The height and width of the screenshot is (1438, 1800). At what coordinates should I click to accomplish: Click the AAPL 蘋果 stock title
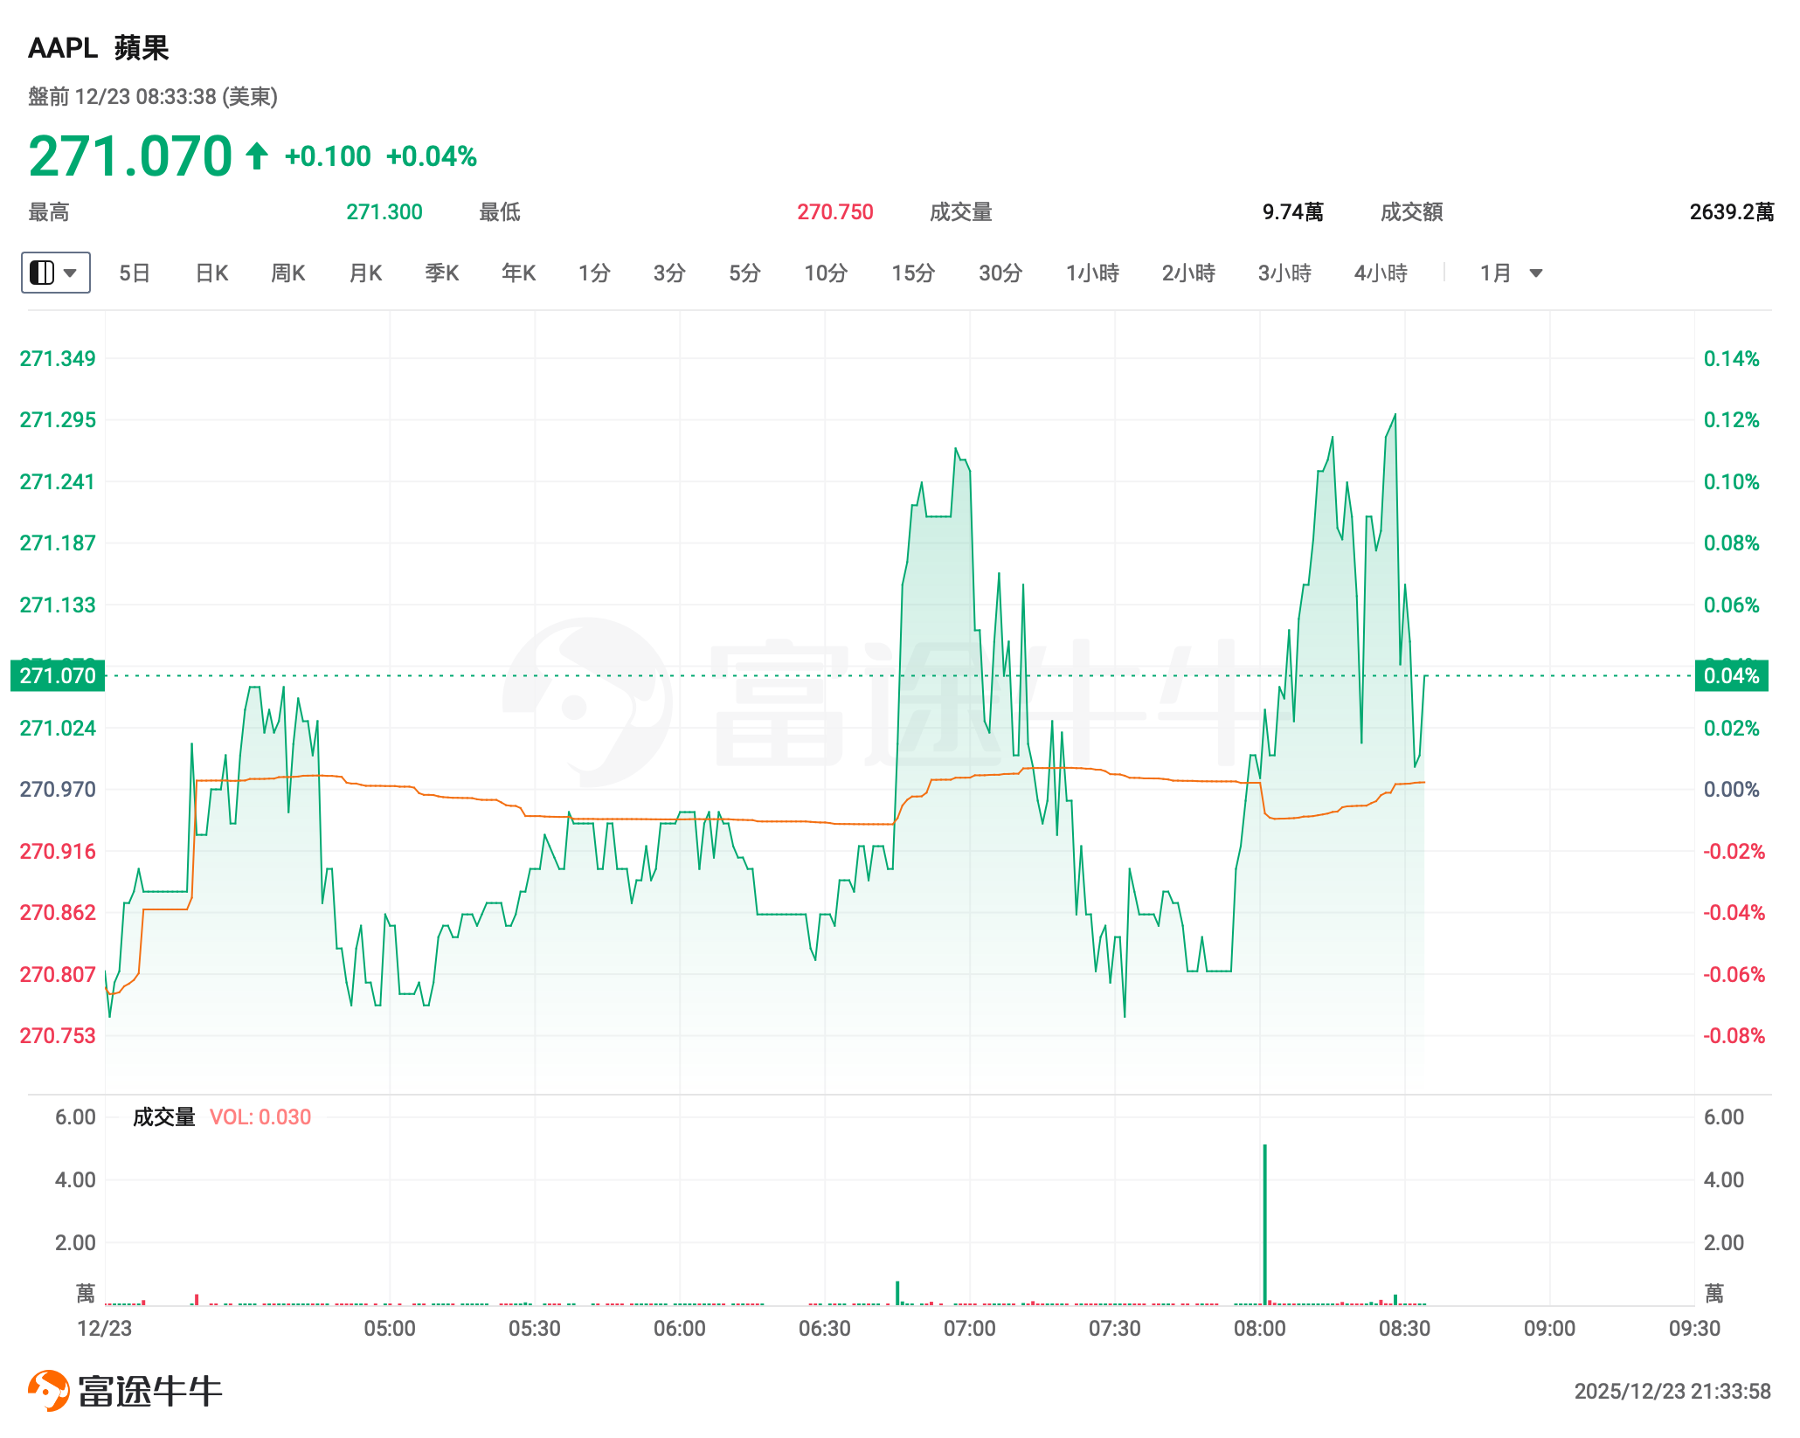point(99,48)
